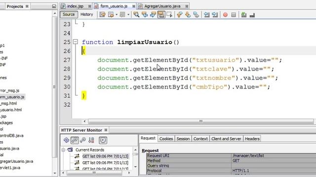This screenshot has height=177, width=316.
Task: Toggle ascending timestamp sort in HTTP monitor
Action: 83,140
